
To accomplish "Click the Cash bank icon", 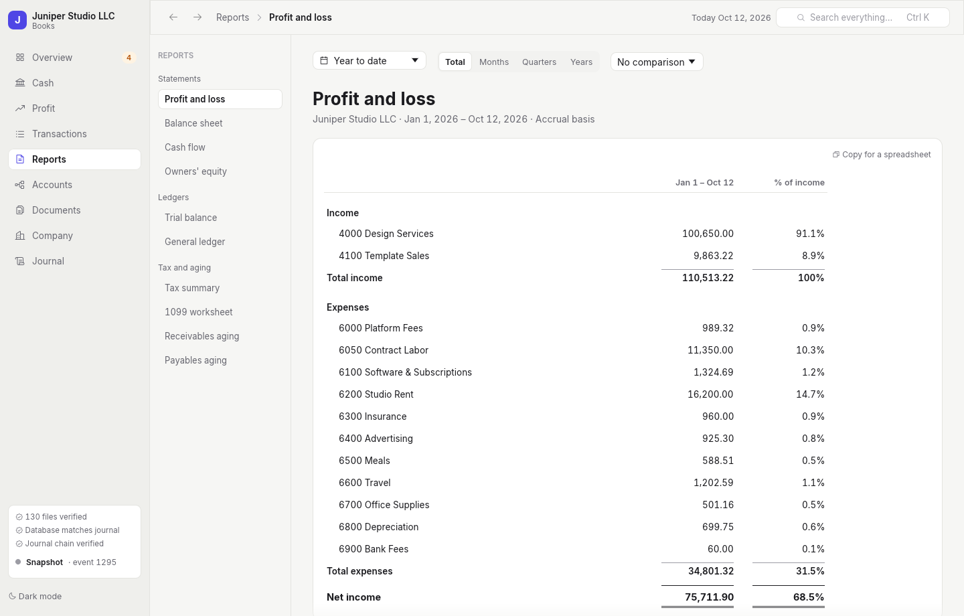I will (x=20, y=83).
